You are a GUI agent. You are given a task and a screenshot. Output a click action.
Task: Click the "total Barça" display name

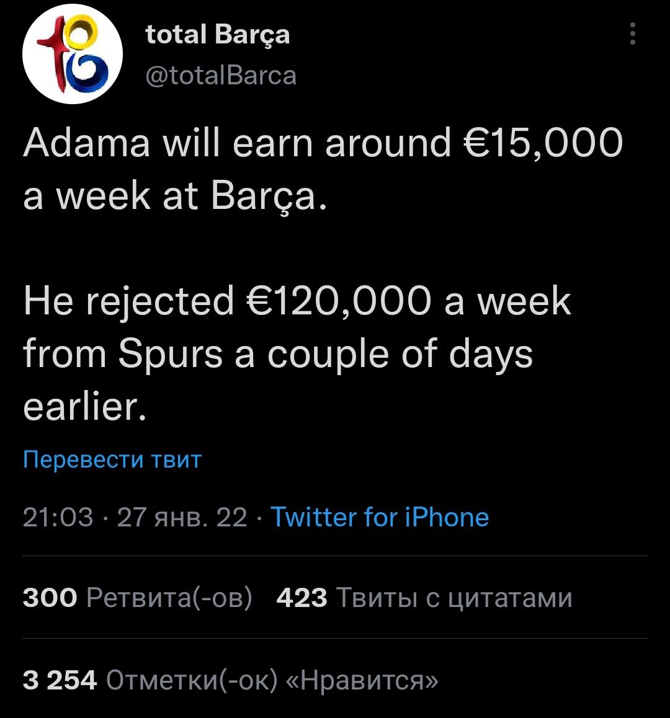pos(217,35)
